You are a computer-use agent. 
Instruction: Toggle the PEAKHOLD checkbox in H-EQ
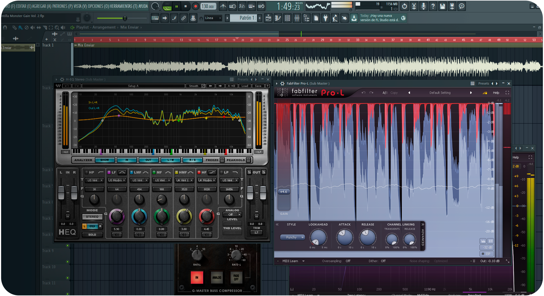click(248, 160)
